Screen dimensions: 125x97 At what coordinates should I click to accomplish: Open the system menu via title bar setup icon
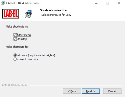coord(3,3)
